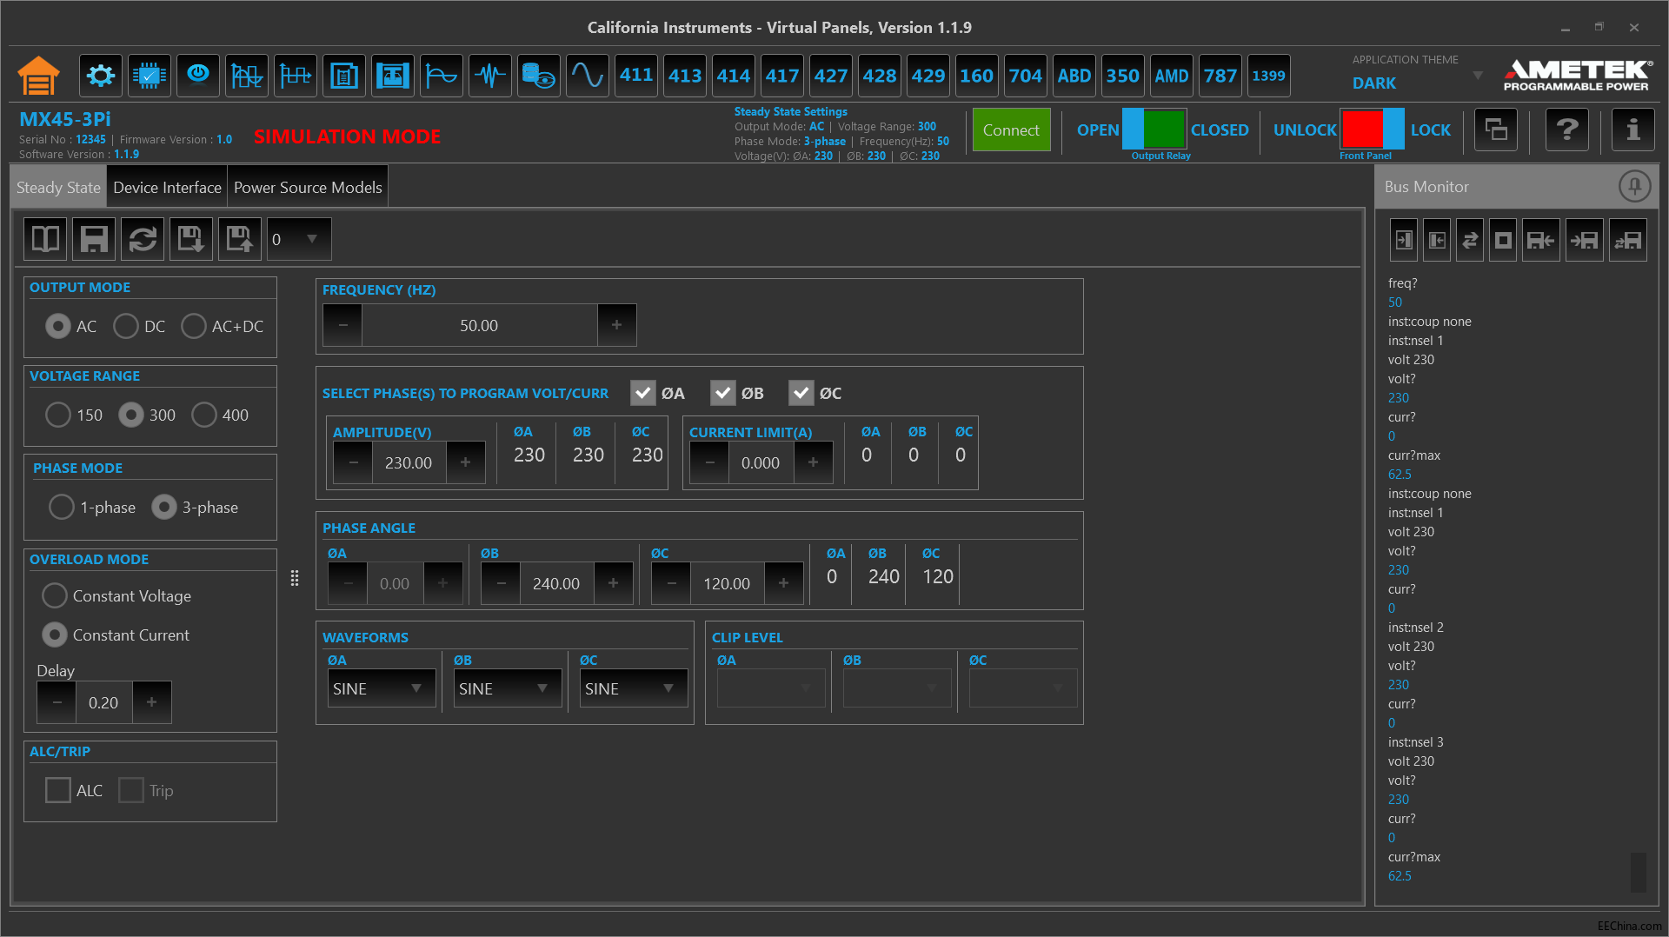Uncheck the ØB phase checkbox
This screenshot has width=1669, height=937.
[722, 393]
